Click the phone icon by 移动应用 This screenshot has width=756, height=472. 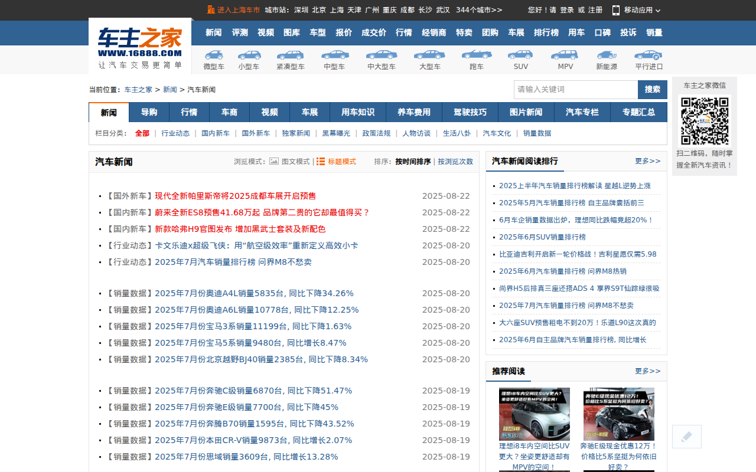616,10
